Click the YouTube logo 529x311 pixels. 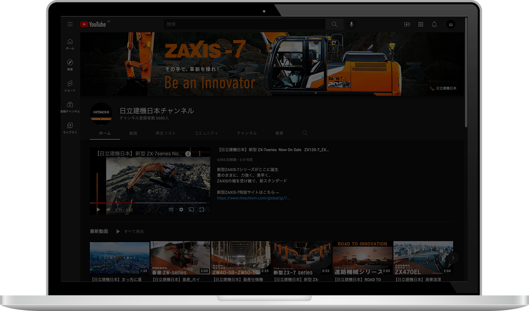coord(93,24)
